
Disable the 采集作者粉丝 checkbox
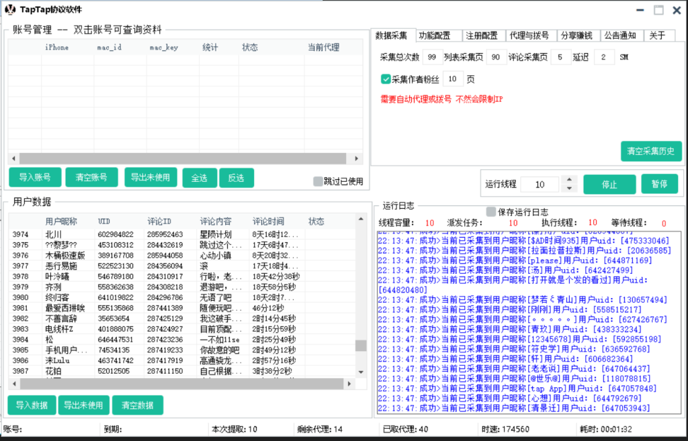click(x=386, y=79)
